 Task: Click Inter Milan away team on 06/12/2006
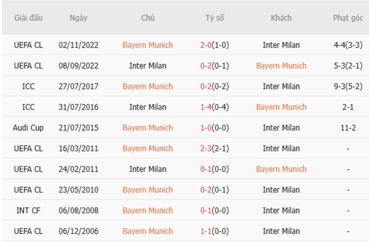pyautogui.click(x=281, y=231)
